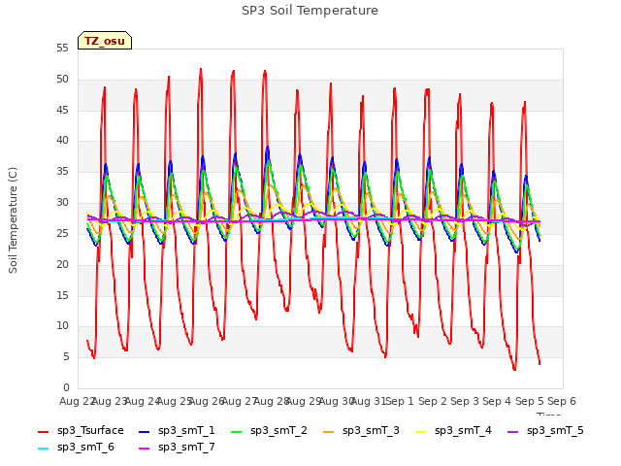Click the sp3_smT_6 legend label
621x466 pixels.
pyautogui.click(x=85, y=447)
